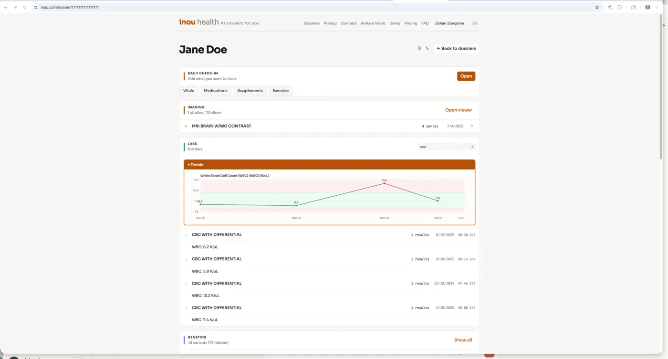
Task: Bookmark the page with the star icon
Action: point(597,7)
